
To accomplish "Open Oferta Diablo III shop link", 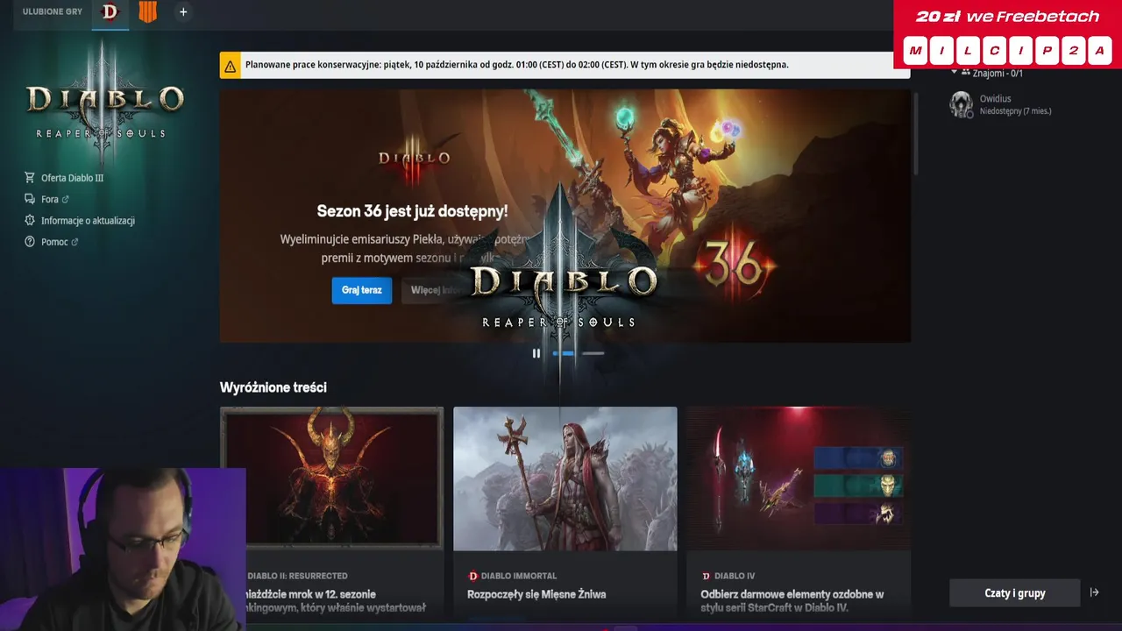I will pyautogui.click(x=72, y=178).
